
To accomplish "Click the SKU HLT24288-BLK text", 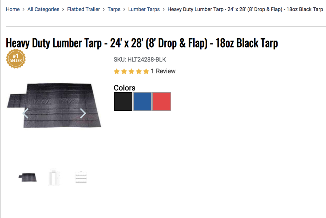I will (140, 59).
